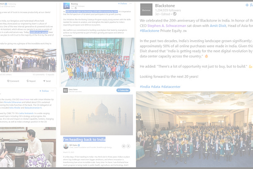Open Nirmala Sitharaman's profile link

click(x=12, y=102)
